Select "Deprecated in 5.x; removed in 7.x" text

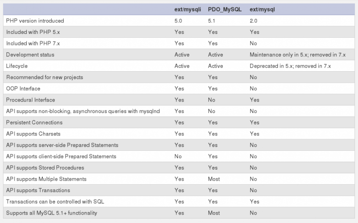pyautogui.click(x=290, y=66)
